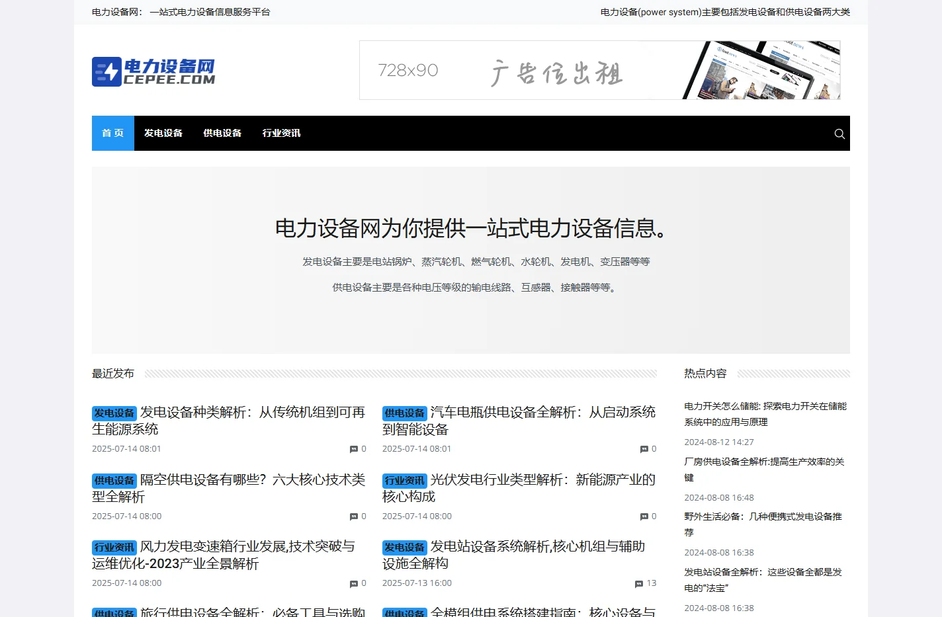Click the 热点内容 section heading
The image size is (942, 617).
[x=705, y=374]
